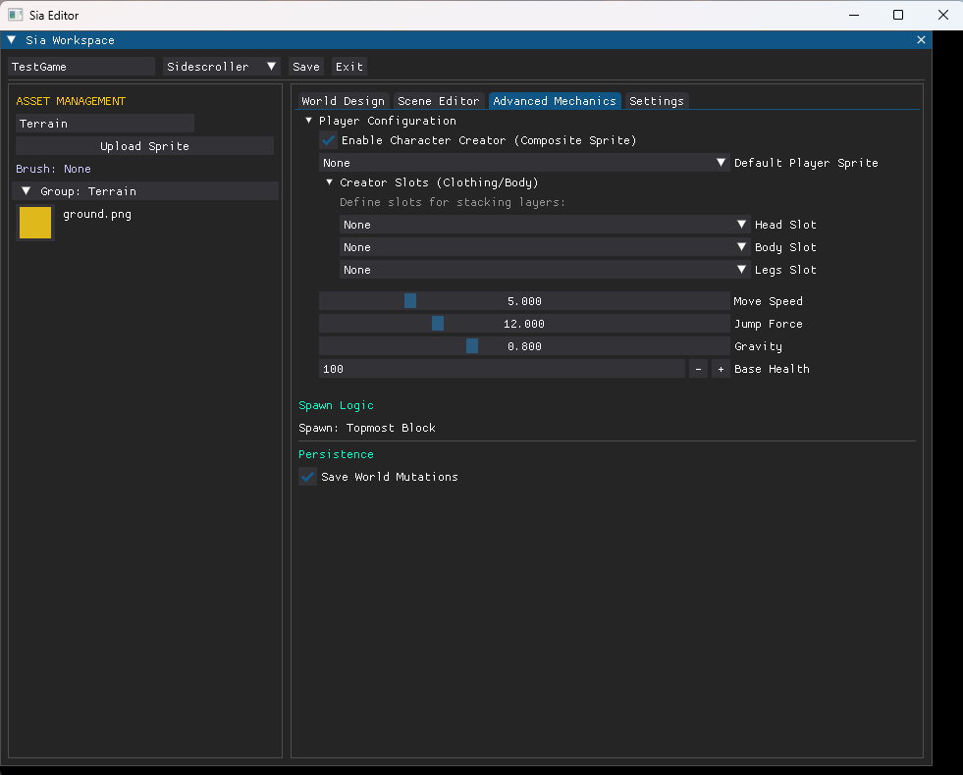Close the Sia Workspace panel
Viewport: 963px width, 775px height.
[921, 40]
